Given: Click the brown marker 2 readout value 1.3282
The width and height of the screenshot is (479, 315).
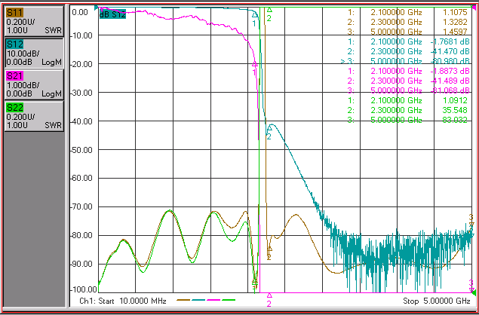Looking at the screenshot, I should click(x=456, y=22).
